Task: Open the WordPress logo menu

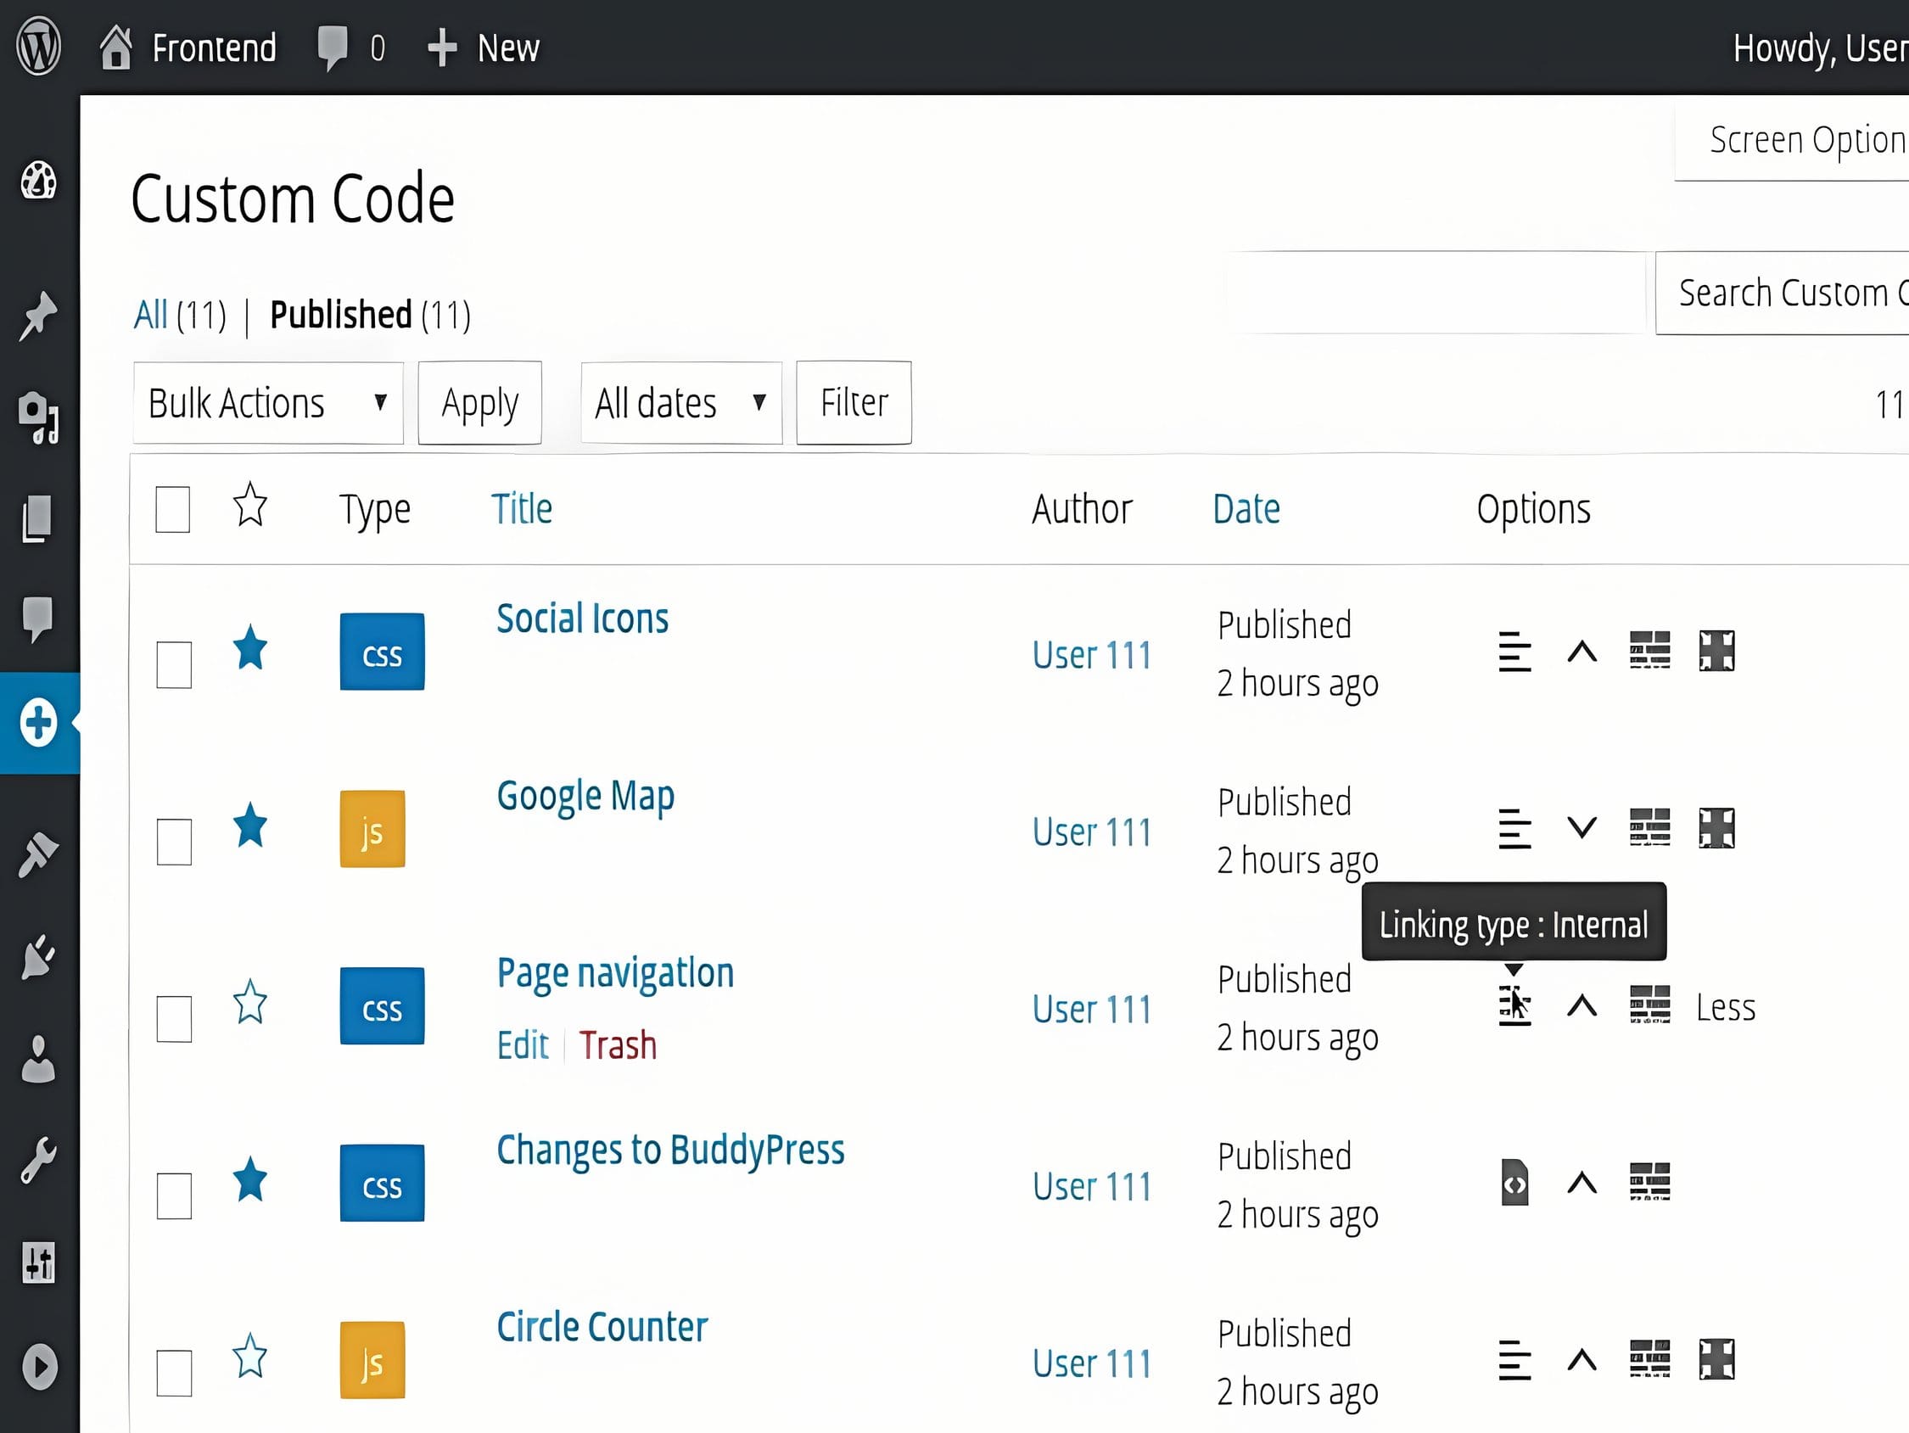Action: coord(39,47)
